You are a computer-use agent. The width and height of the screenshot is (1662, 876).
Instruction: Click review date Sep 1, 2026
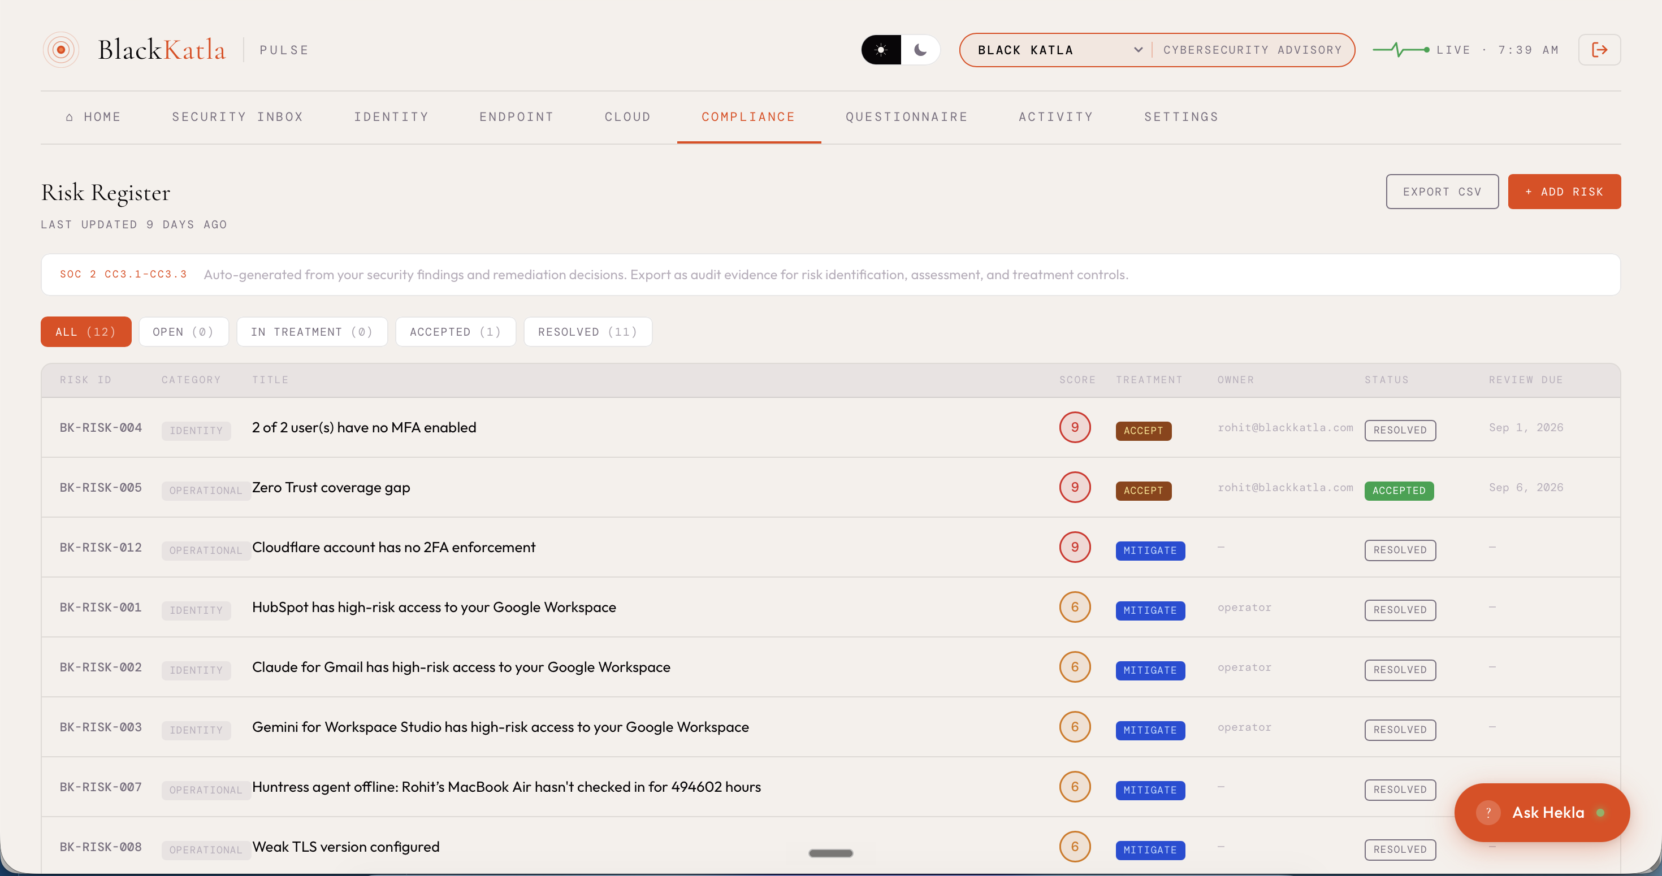pos(1525,428)
